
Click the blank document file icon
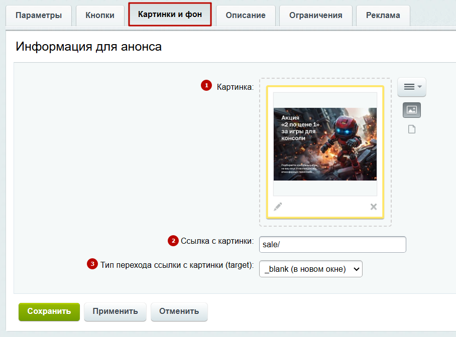[x=411, y=129]
